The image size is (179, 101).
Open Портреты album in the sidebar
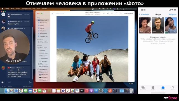pyautogui.click(x=44, y=56)
